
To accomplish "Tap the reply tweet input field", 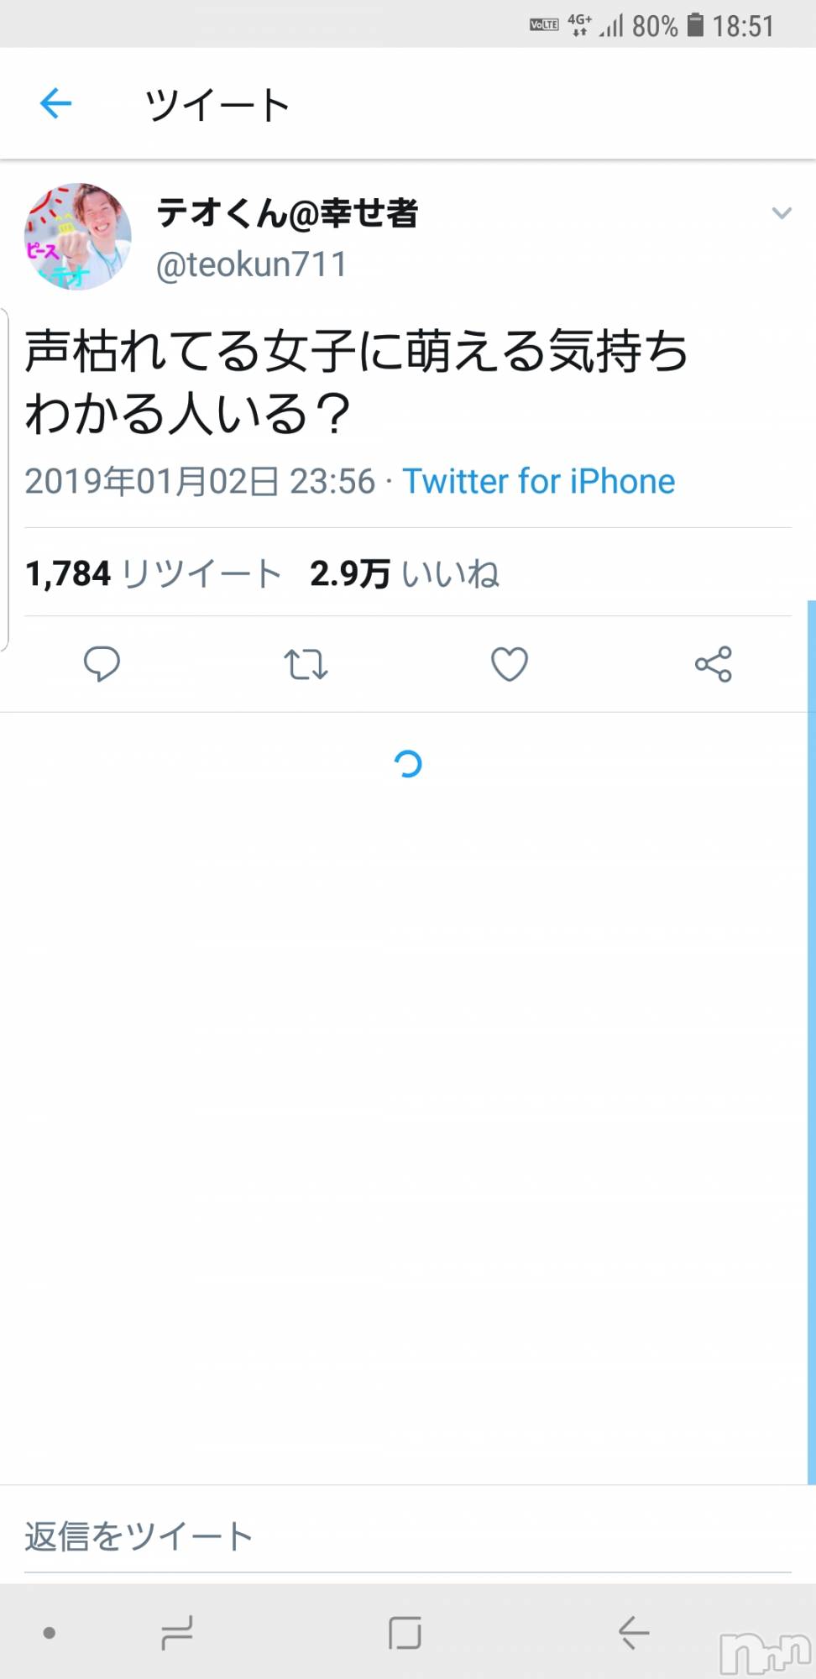I will pyautogui.click(x=407, y=1537).
